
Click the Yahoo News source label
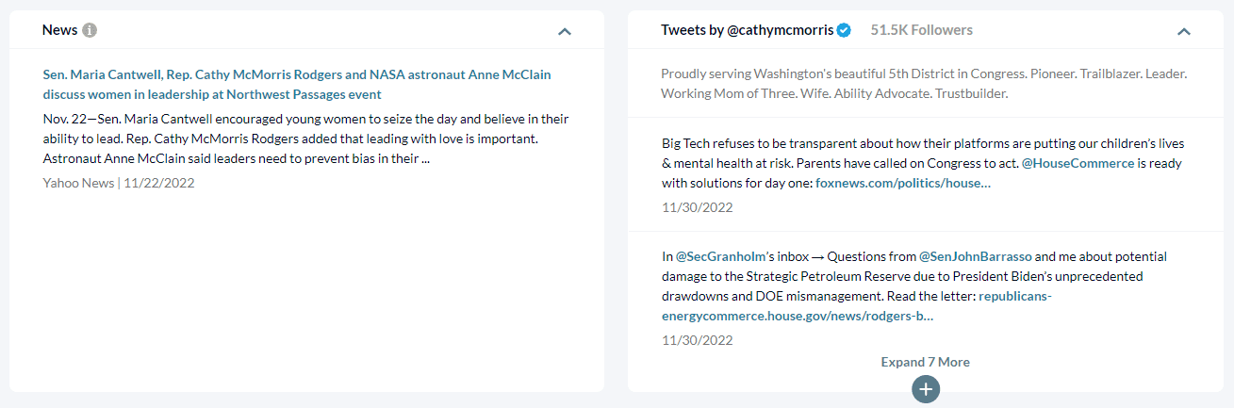click(x=78, y=183)
